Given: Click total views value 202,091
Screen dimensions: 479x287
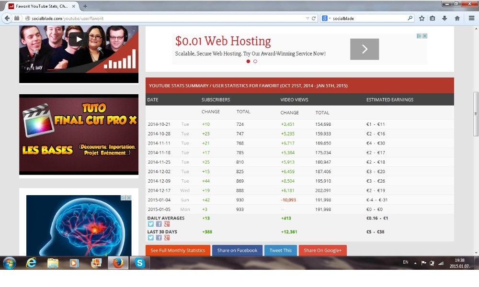Looking at the screenshot, I should pyautogui.click(x=323, y=190).
